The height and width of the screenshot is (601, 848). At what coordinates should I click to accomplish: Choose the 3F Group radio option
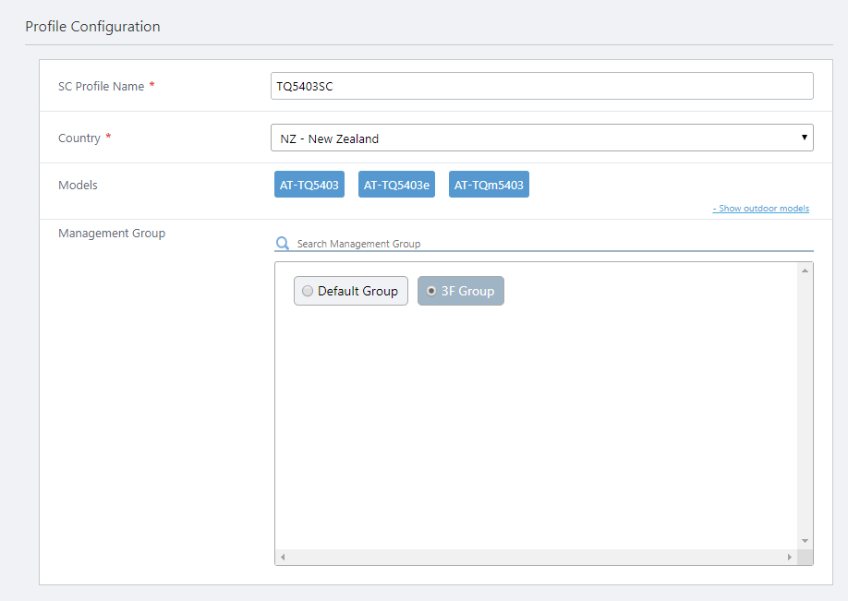pos(431,291)
